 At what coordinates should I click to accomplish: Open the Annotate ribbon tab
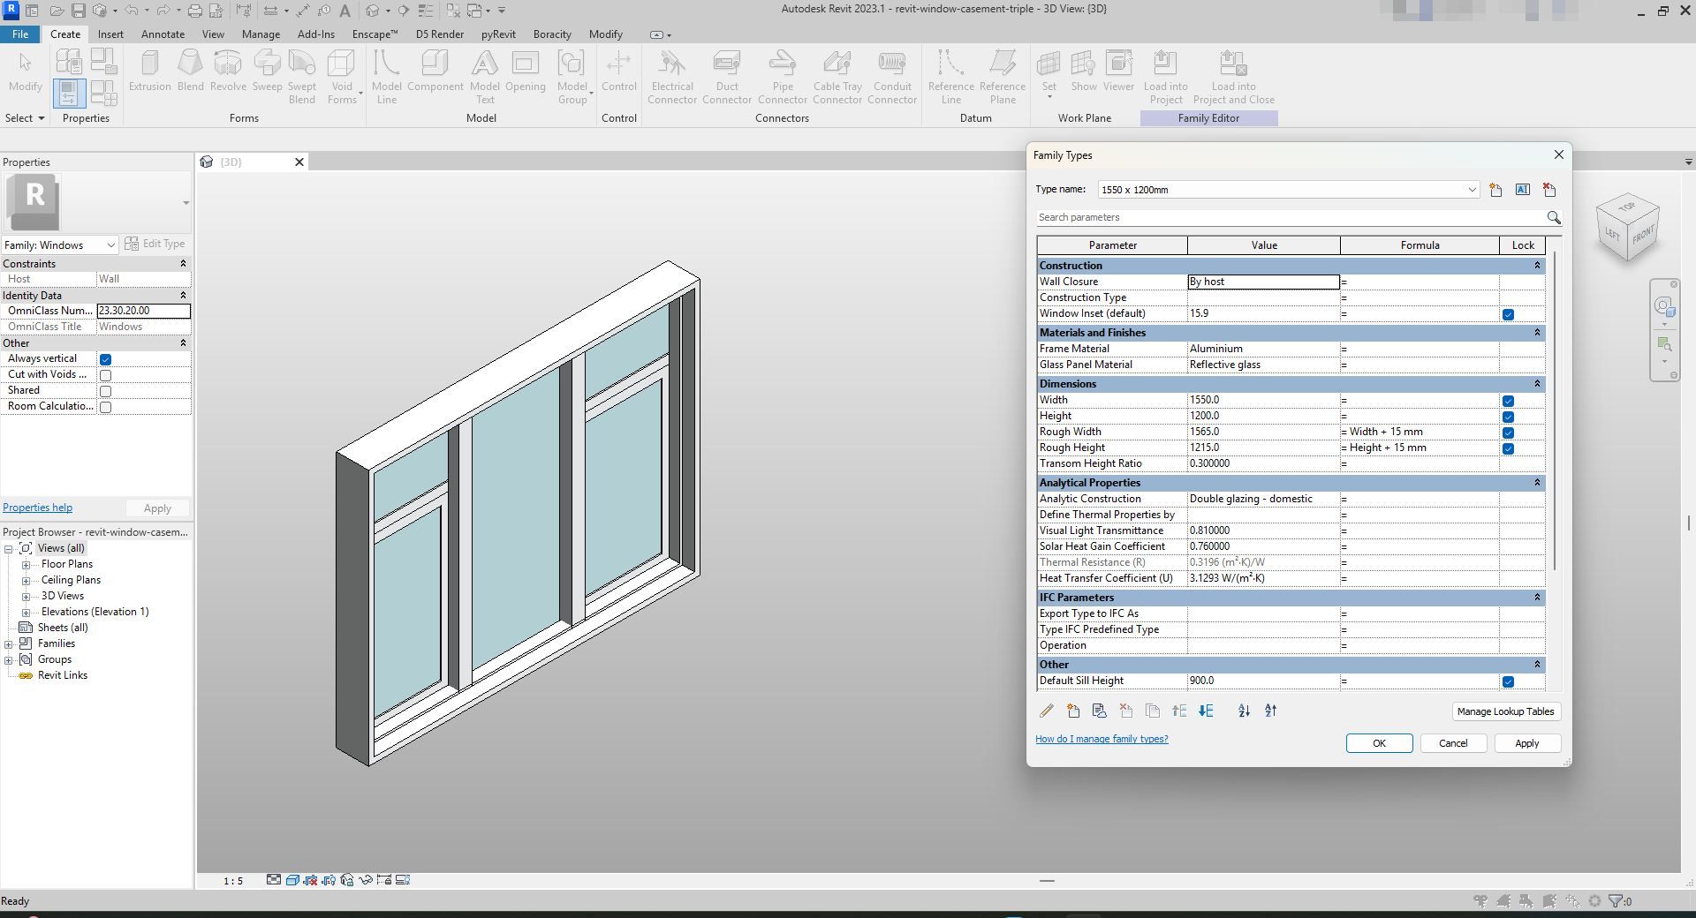coord(163,34)
